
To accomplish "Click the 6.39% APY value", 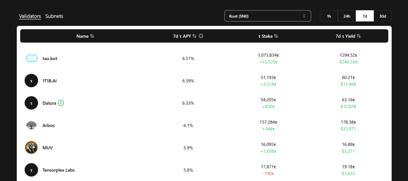I will (x=188, y=81).
